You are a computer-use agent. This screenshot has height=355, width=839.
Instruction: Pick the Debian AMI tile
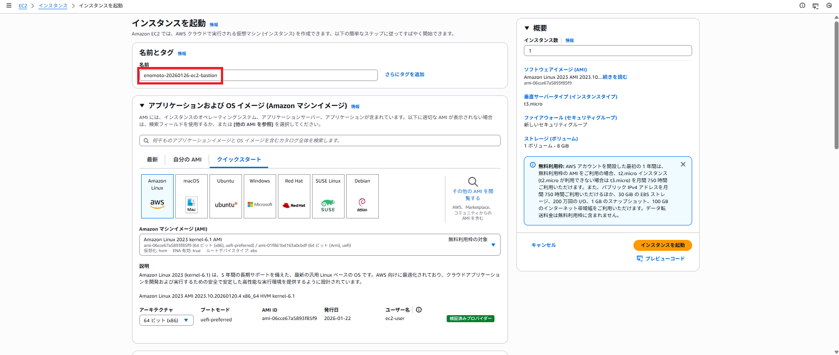pos(363,196)
